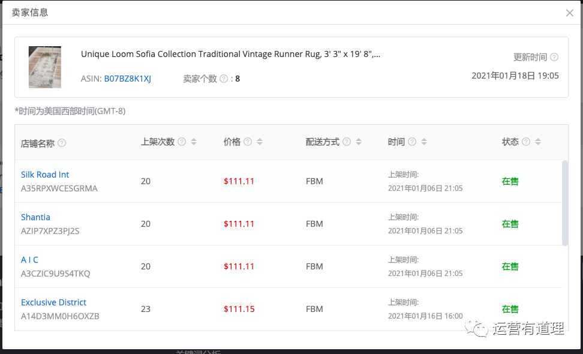
Task: Click help icon beside 状态 header
Action: tap(526, 142)
